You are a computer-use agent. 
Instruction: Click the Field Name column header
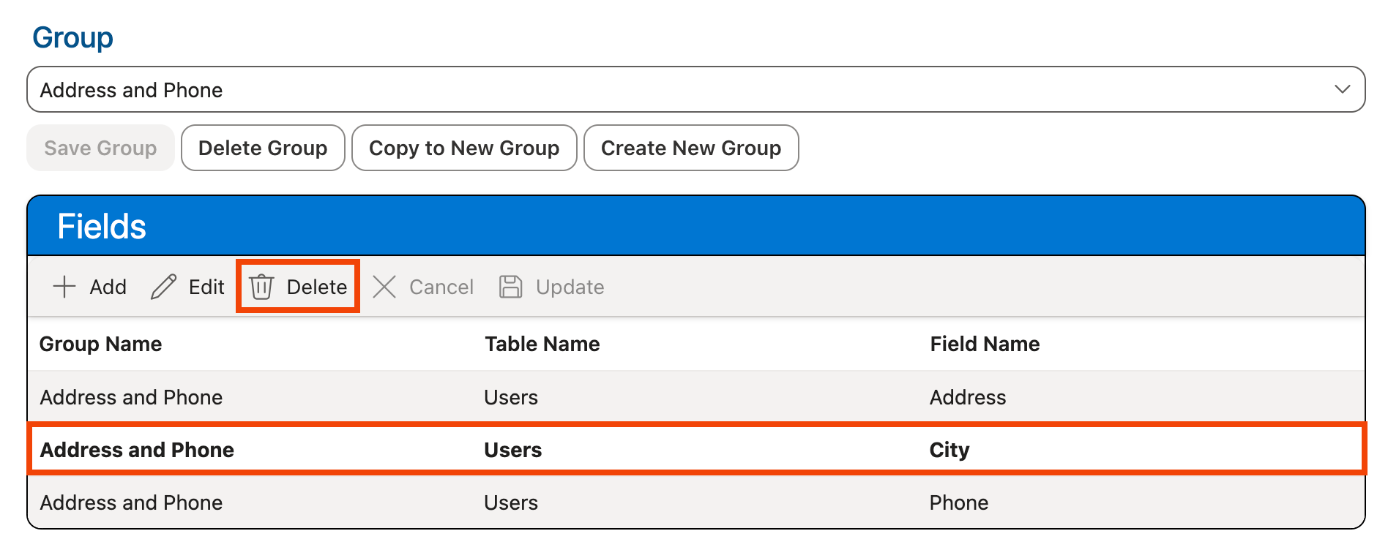pos(985,344)
